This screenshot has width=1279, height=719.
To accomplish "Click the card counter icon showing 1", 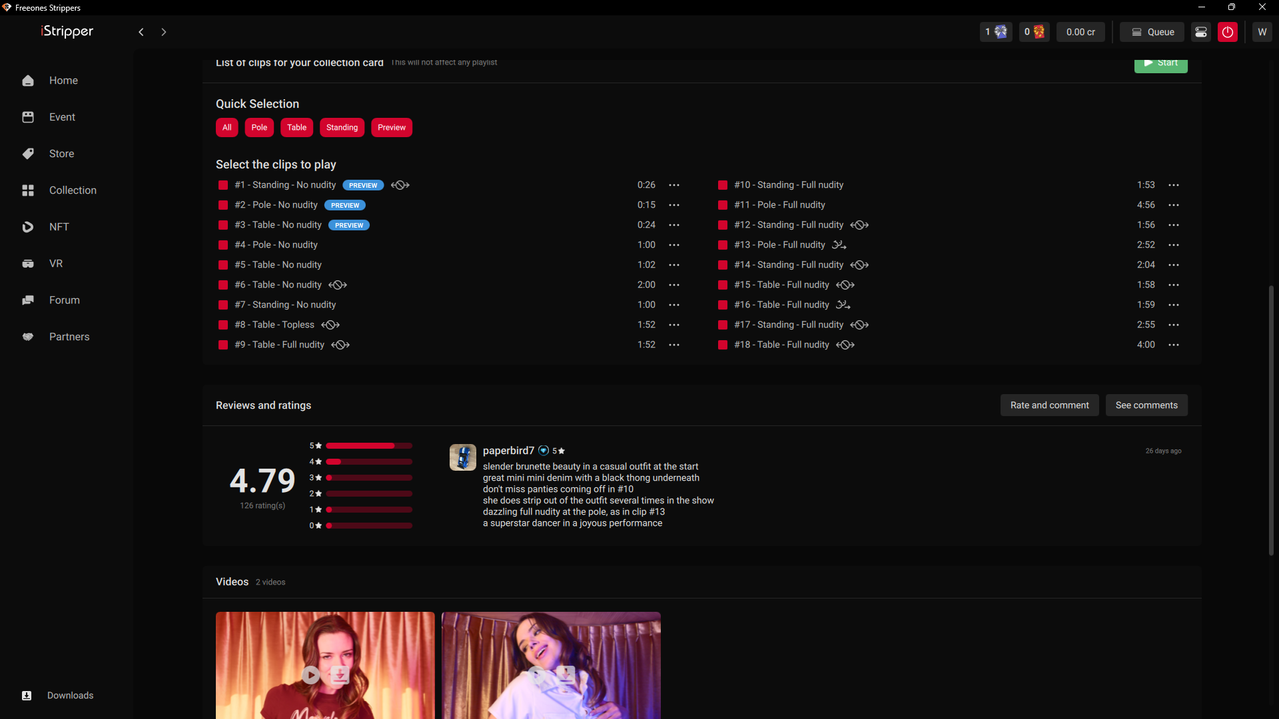I will [x=996, y=32].
